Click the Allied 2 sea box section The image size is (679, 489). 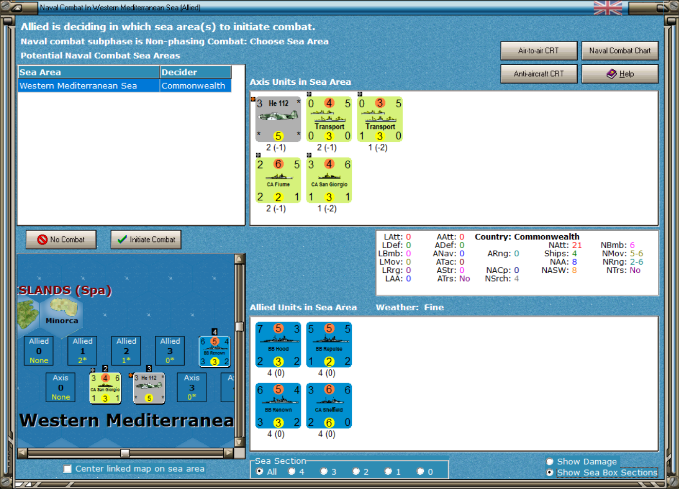tap(126, 351)
